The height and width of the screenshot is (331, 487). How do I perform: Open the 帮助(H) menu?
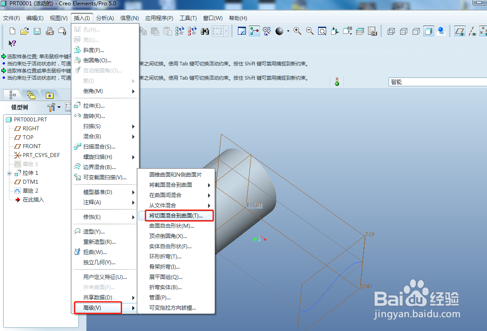(x=238, y=18)
